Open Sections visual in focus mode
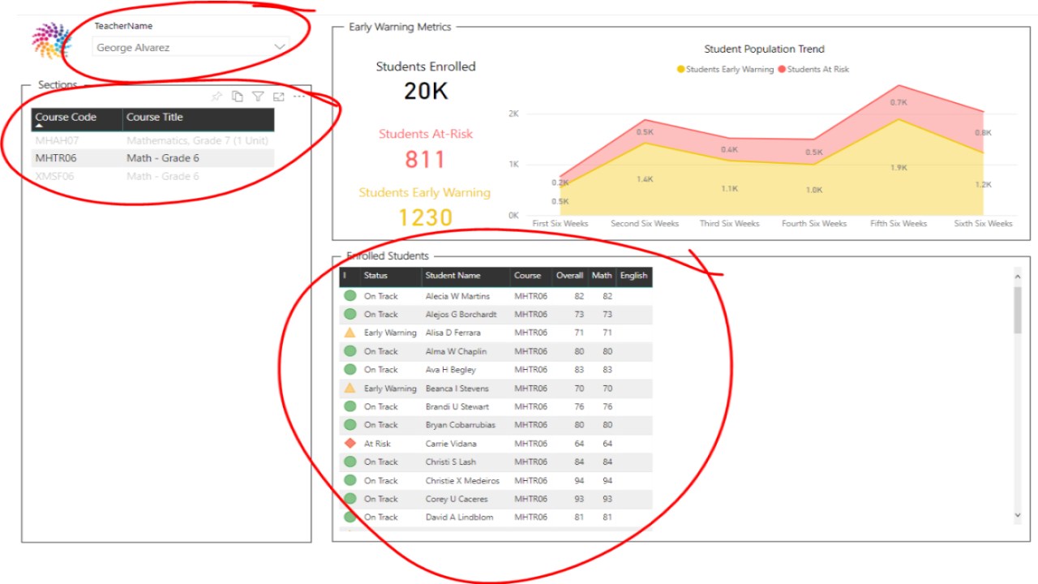 pyautogui.click(x=279, y=97)
